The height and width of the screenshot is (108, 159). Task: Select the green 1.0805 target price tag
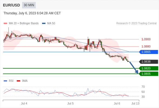tap(148, 74)
